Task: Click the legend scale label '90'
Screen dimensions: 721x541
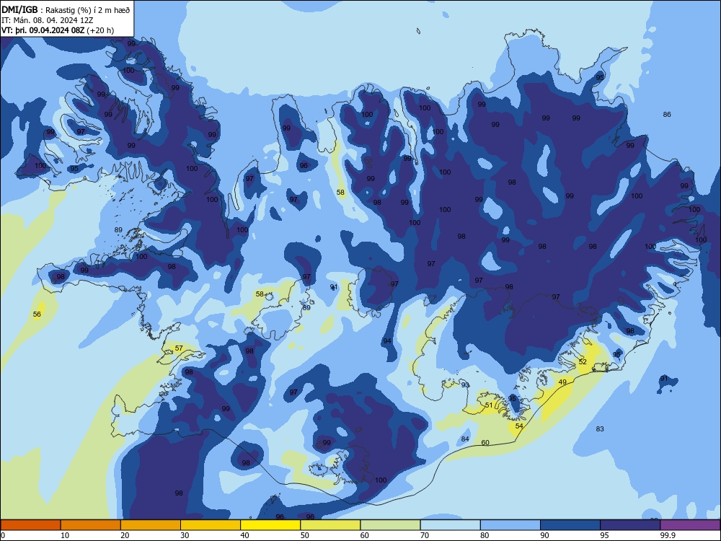Action: 544,535
